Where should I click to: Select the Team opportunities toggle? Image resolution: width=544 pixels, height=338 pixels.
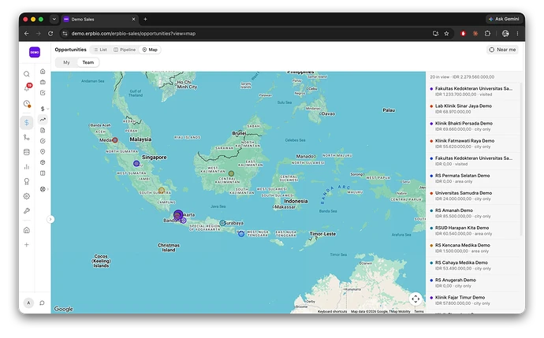88,62
